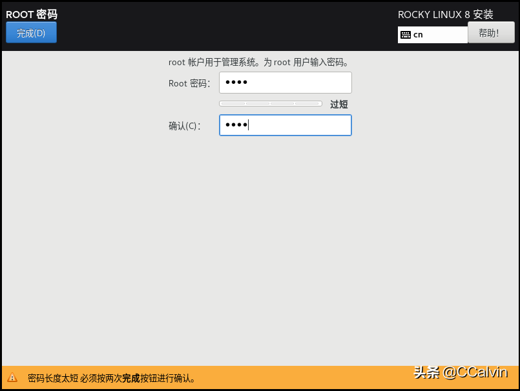Screen dimensions: 520x391
Task: Click the root account description text
Action: point(258,63)
